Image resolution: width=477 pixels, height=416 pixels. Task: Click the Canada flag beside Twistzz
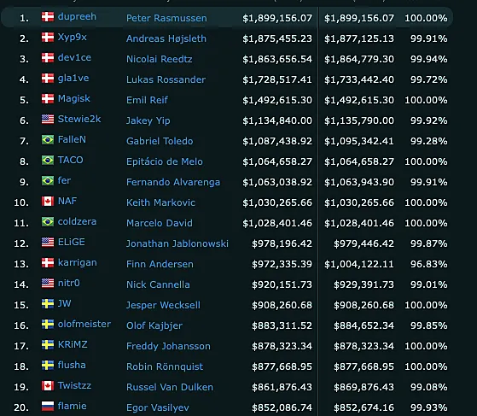click(x=48, y=385)
